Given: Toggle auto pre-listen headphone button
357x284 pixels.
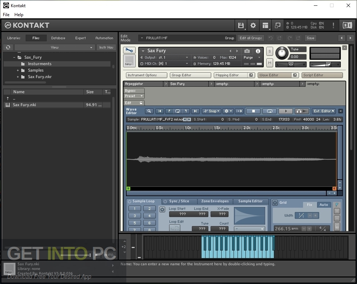Looking at the screenshot, I should pyautogui.click(x=302, y=111).
